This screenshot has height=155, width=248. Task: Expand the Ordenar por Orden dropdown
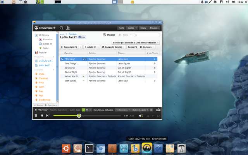[136, 42]
